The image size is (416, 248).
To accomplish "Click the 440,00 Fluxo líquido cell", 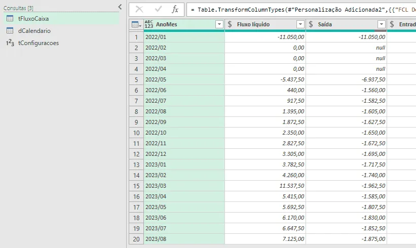I will 266,90.
